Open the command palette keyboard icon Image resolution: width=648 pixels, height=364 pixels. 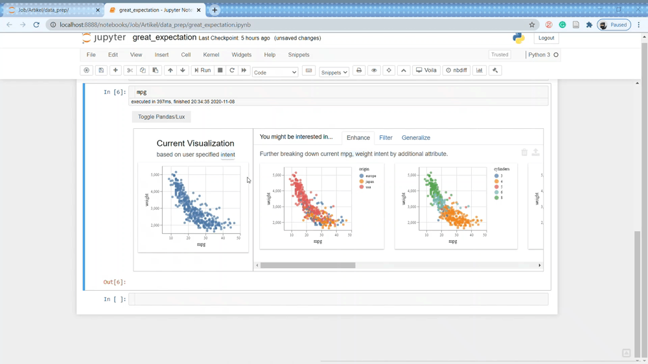(309, 71)
